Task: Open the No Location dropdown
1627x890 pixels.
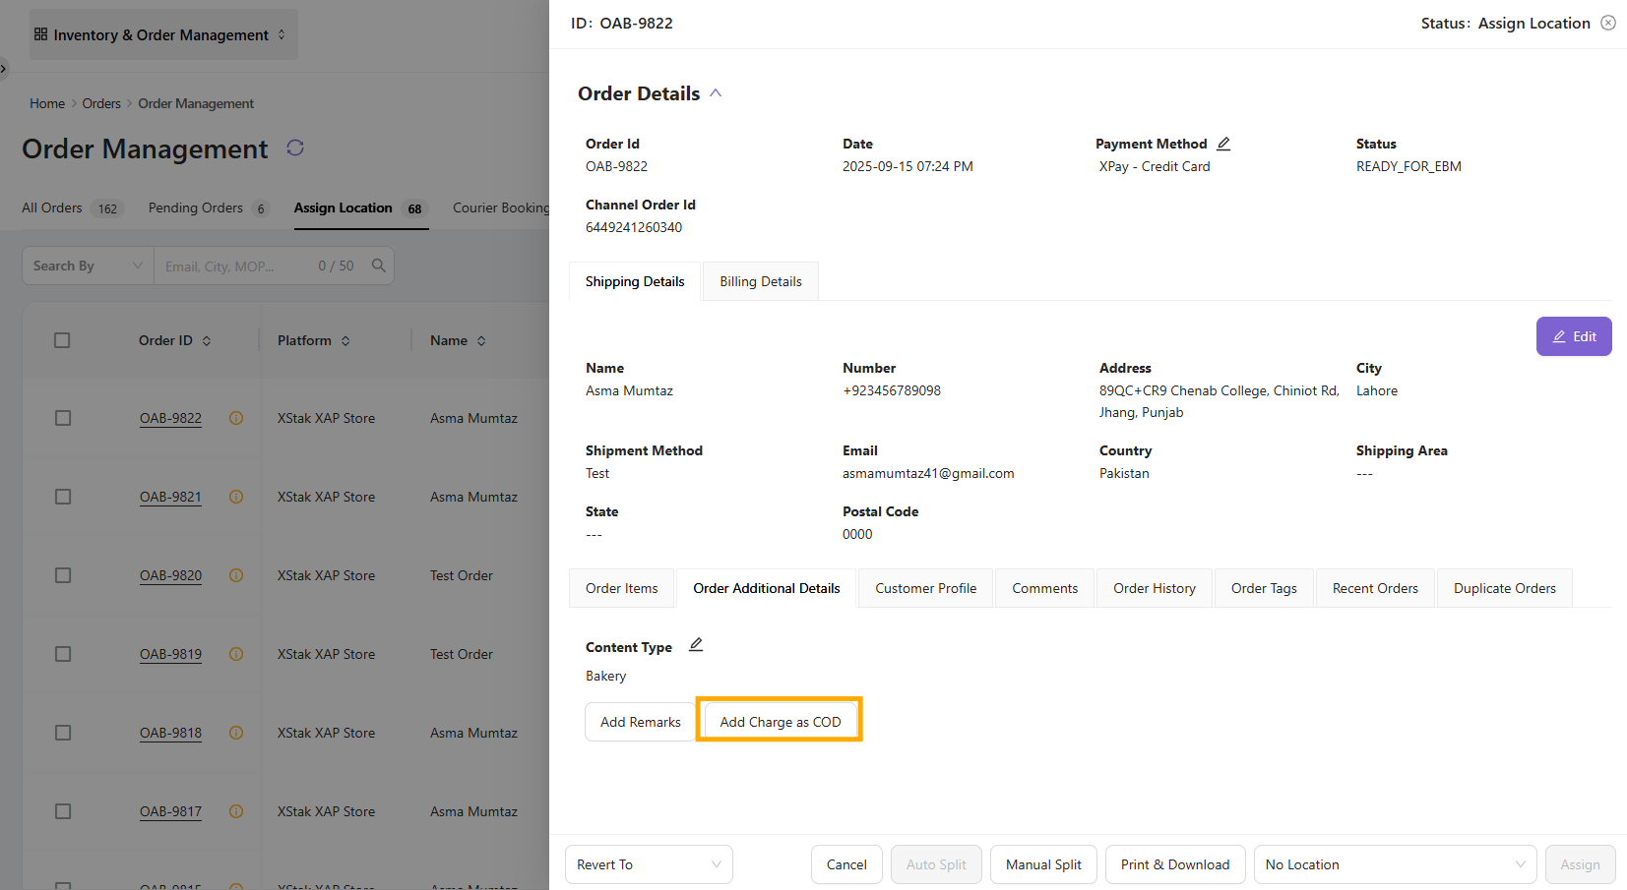Action: pyautogui.click(x=1394, y=864)
